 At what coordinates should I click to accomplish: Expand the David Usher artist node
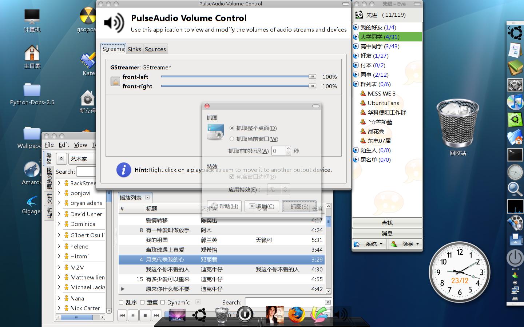point(59,214)
